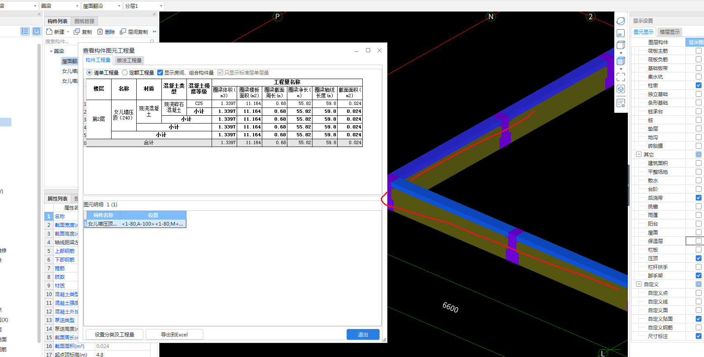This screenshot has width=704, height=357.
Task: Click the 材质 property row name
Action: 60,286
